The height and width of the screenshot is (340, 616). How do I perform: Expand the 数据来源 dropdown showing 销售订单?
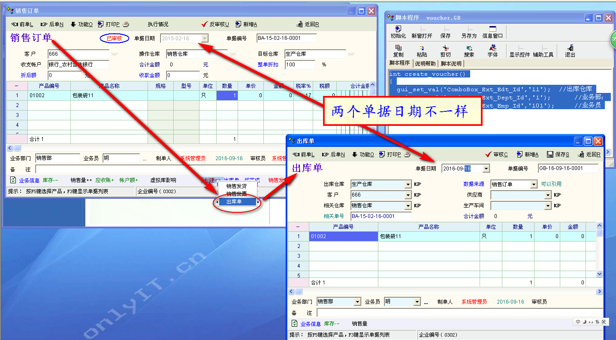533,184
